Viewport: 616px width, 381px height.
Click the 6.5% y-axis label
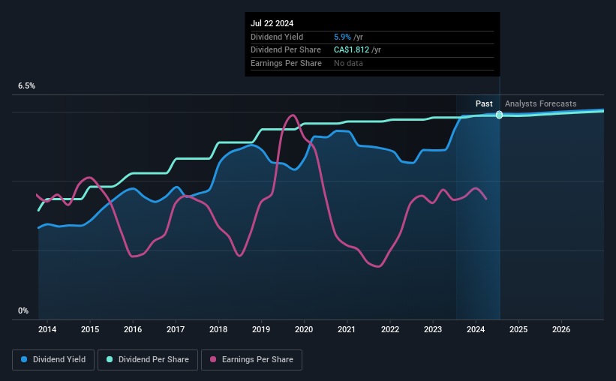[x=27, y=86]
